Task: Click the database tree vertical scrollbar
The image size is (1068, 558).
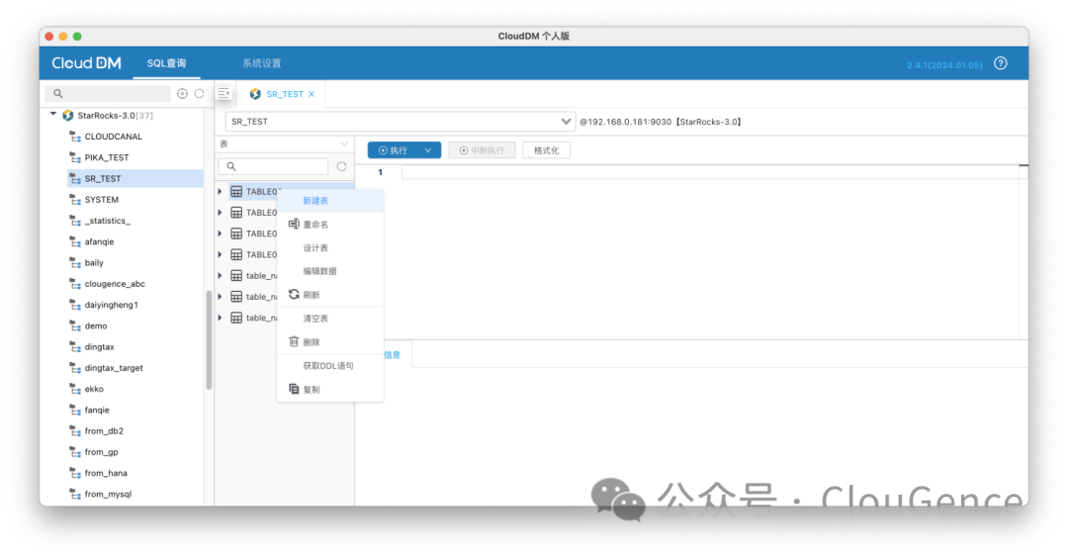Action: (209, 339)
